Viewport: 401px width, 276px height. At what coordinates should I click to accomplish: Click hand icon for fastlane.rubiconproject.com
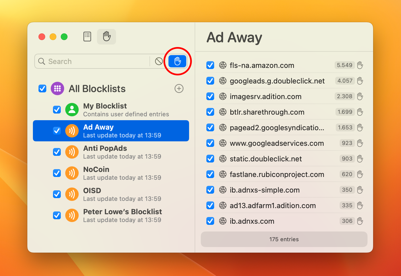[x=360, y=174]
